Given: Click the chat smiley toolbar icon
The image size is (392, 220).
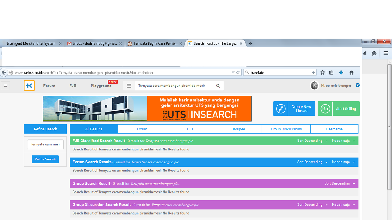Looking at the screenshot, I should coord(374,53).
